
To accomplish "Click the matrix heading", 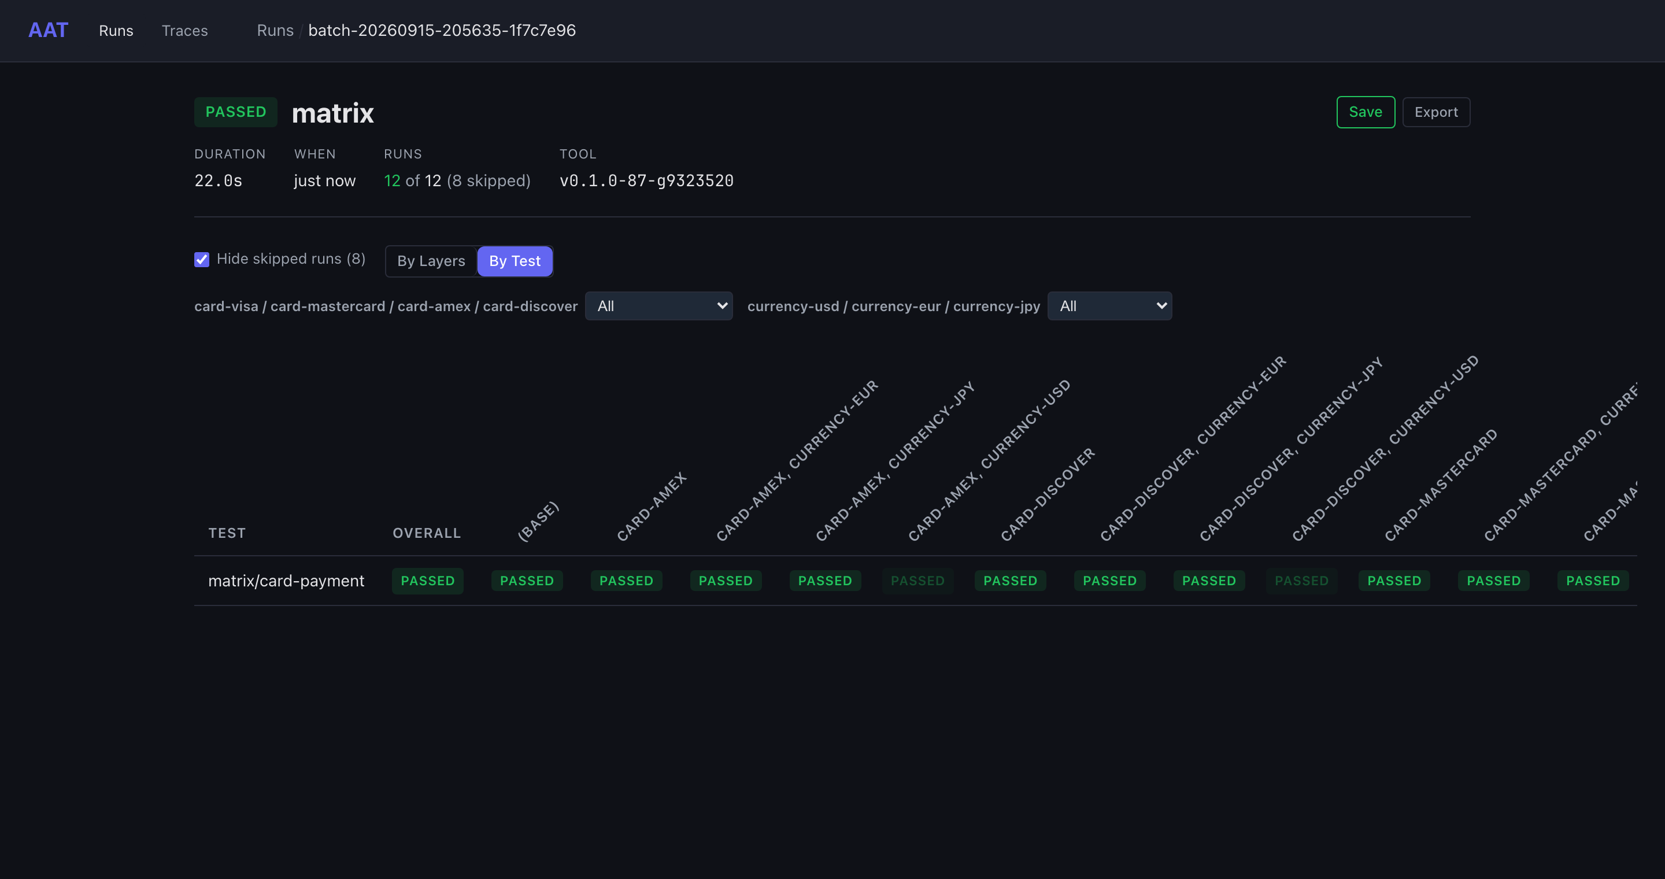I will (x=333, y=113).
